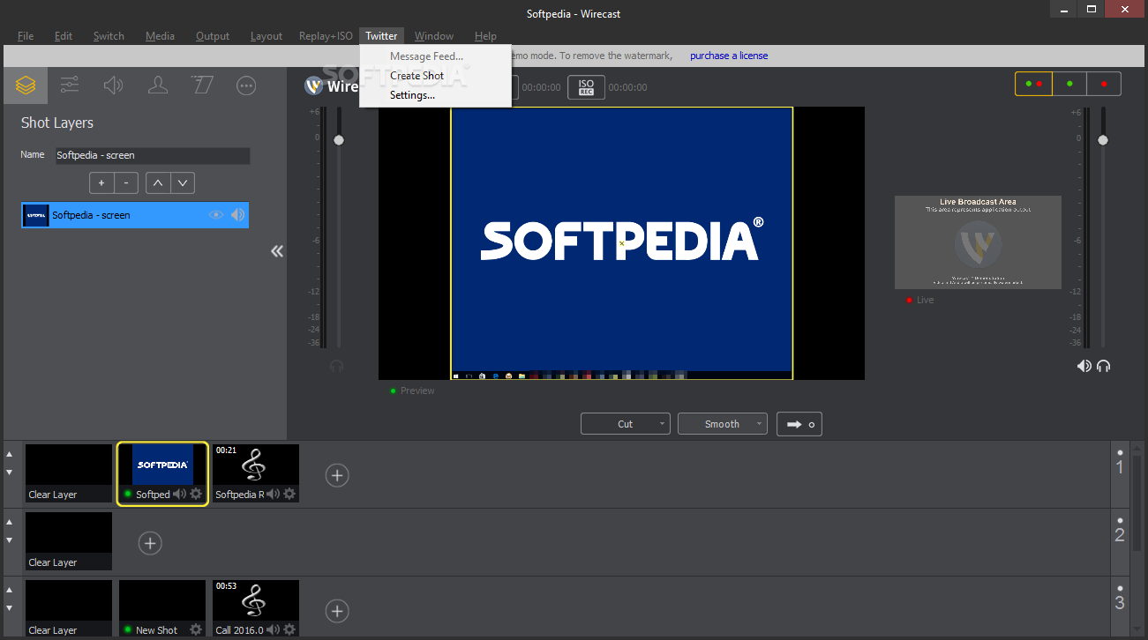Screen dimensions: 1148x640
Task: Click the preview audio loop icon
Action: [x=336, y=366]
